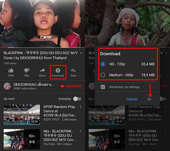Tap the left video player showing the girls

[x=42, y=24]
